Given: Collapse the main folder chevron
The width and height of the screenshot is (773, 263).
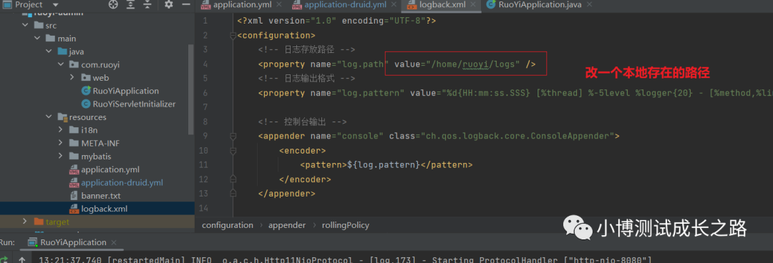Looking at the screenshot, I should [x=37, y=39].
